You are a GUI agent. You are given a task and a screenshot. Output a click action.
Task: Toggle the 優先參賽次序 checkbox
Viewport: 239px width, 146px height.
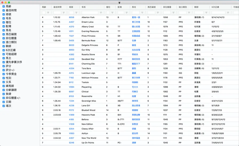tap(4, 62)
